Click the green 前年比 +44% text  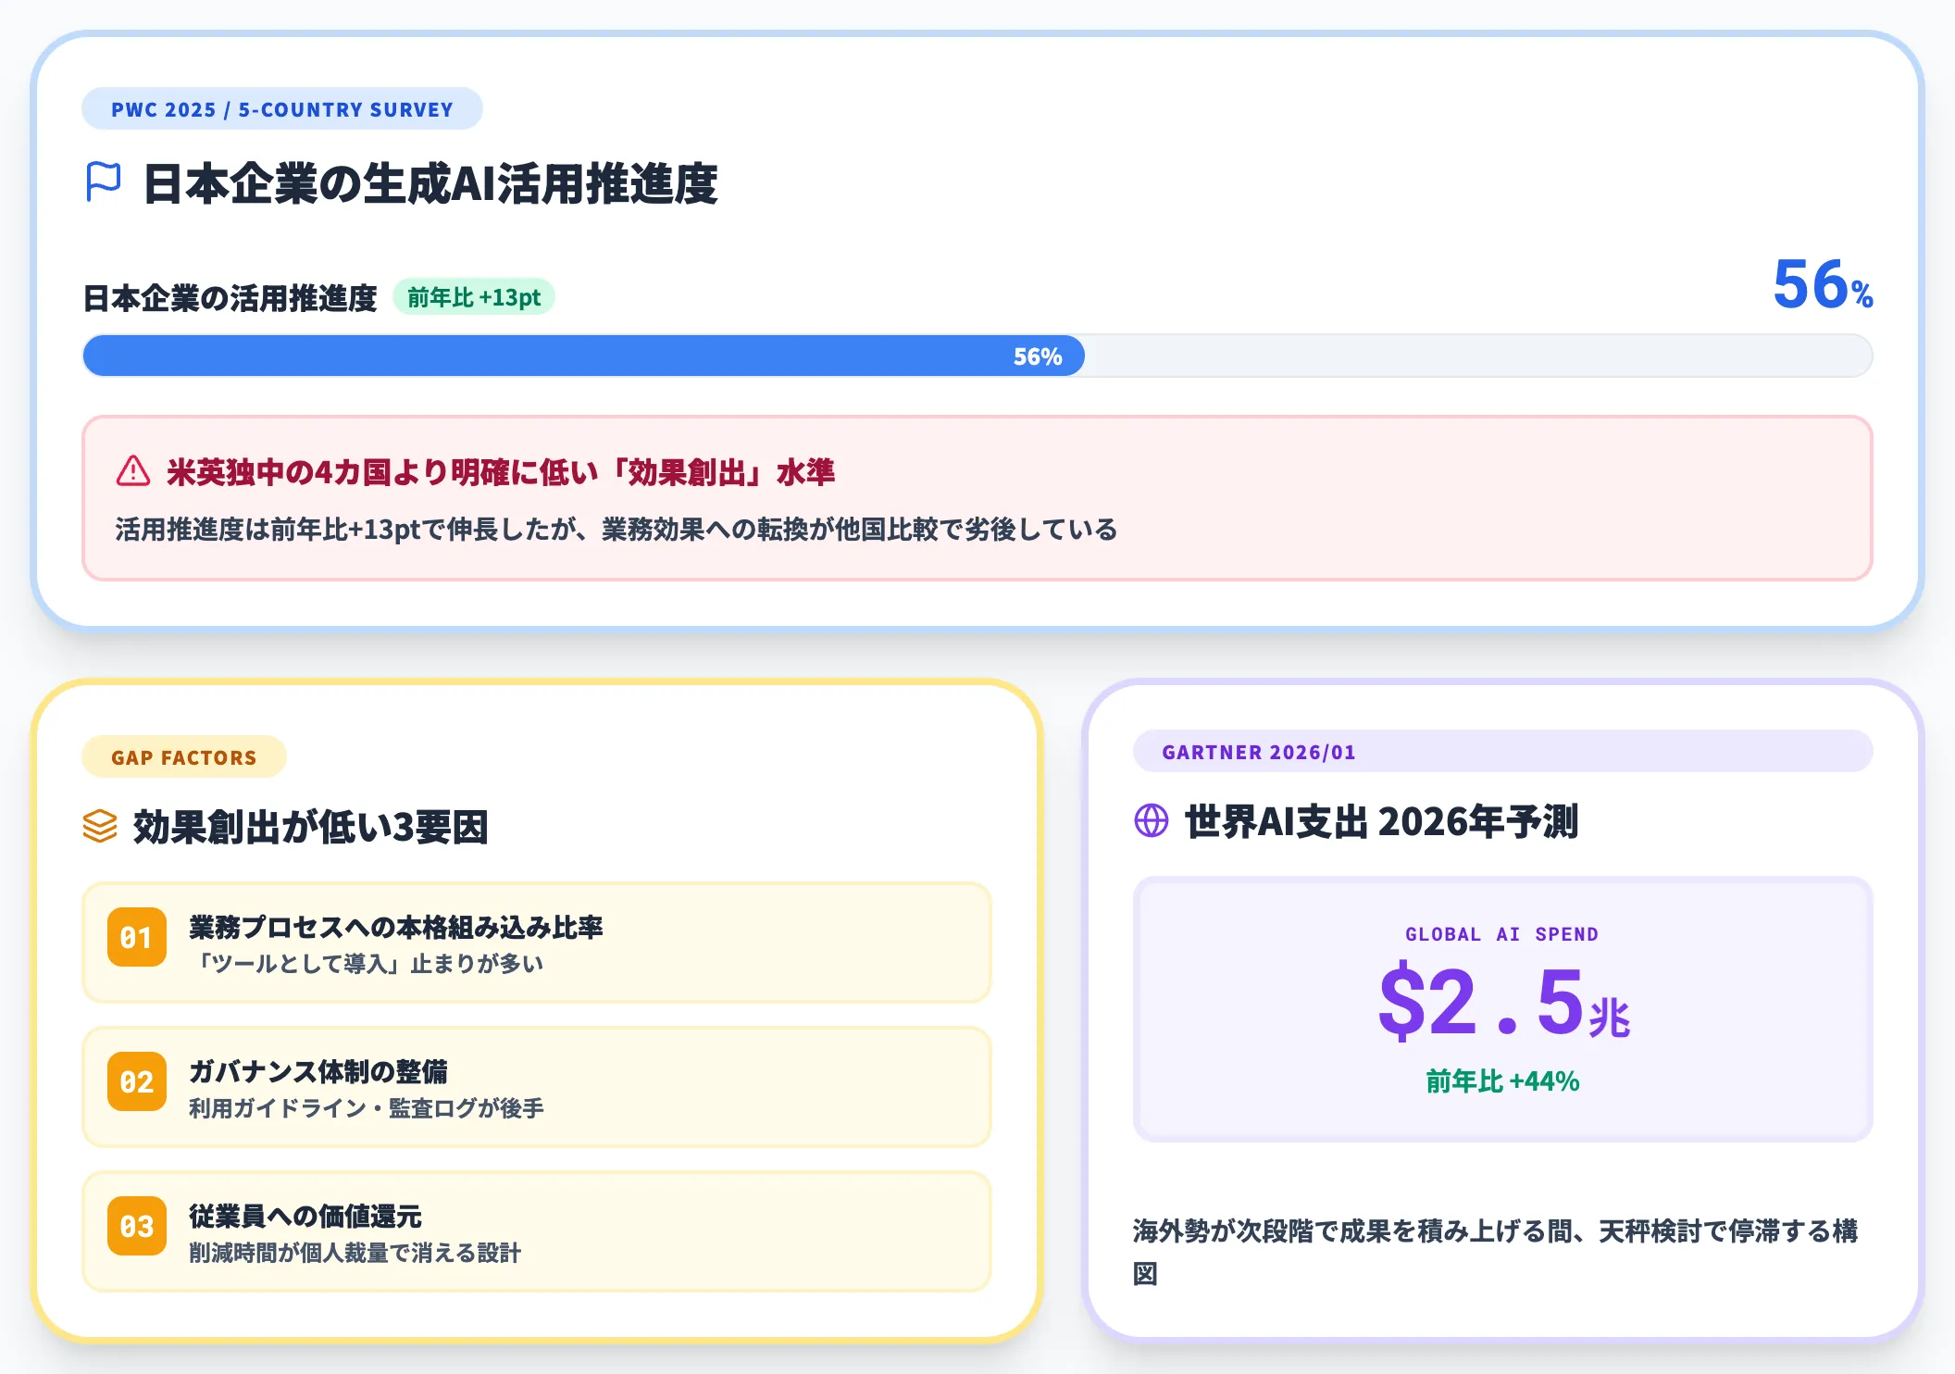(1502, 1080)
